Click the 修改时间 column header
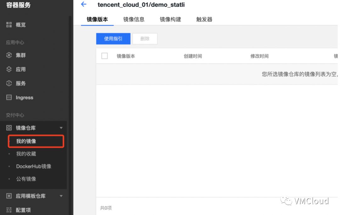The width and height of the screenshot is (340, 215). pyautogui.click(x=259, y=56)
